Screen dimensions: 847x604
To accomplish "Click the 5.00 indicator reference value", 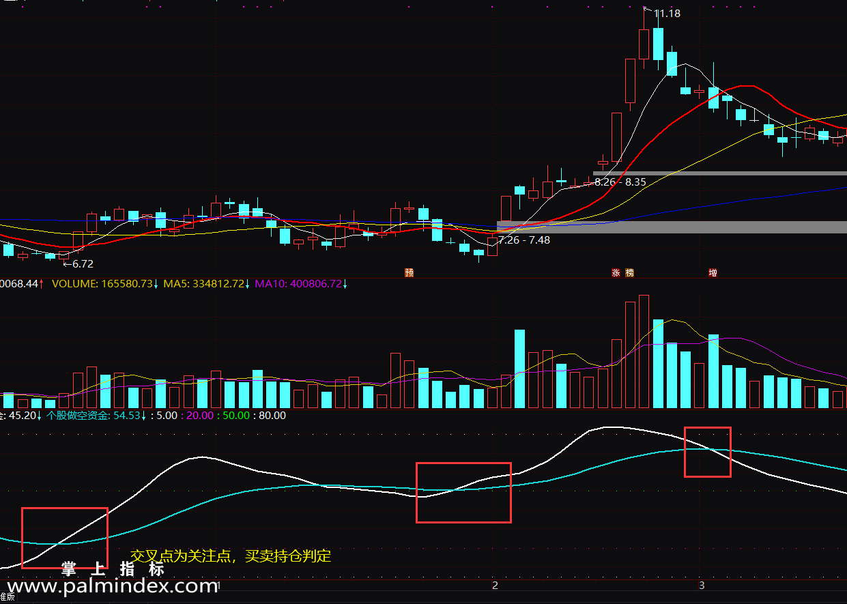I will 167,415.
